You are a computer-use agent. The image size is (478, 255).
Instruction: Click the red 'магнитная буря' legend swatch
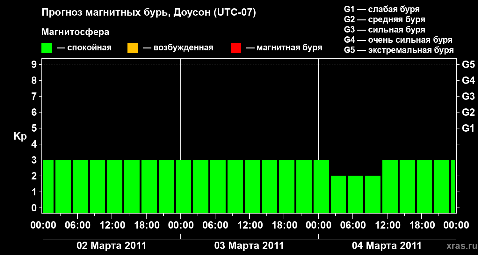click(x=236, y=48)
